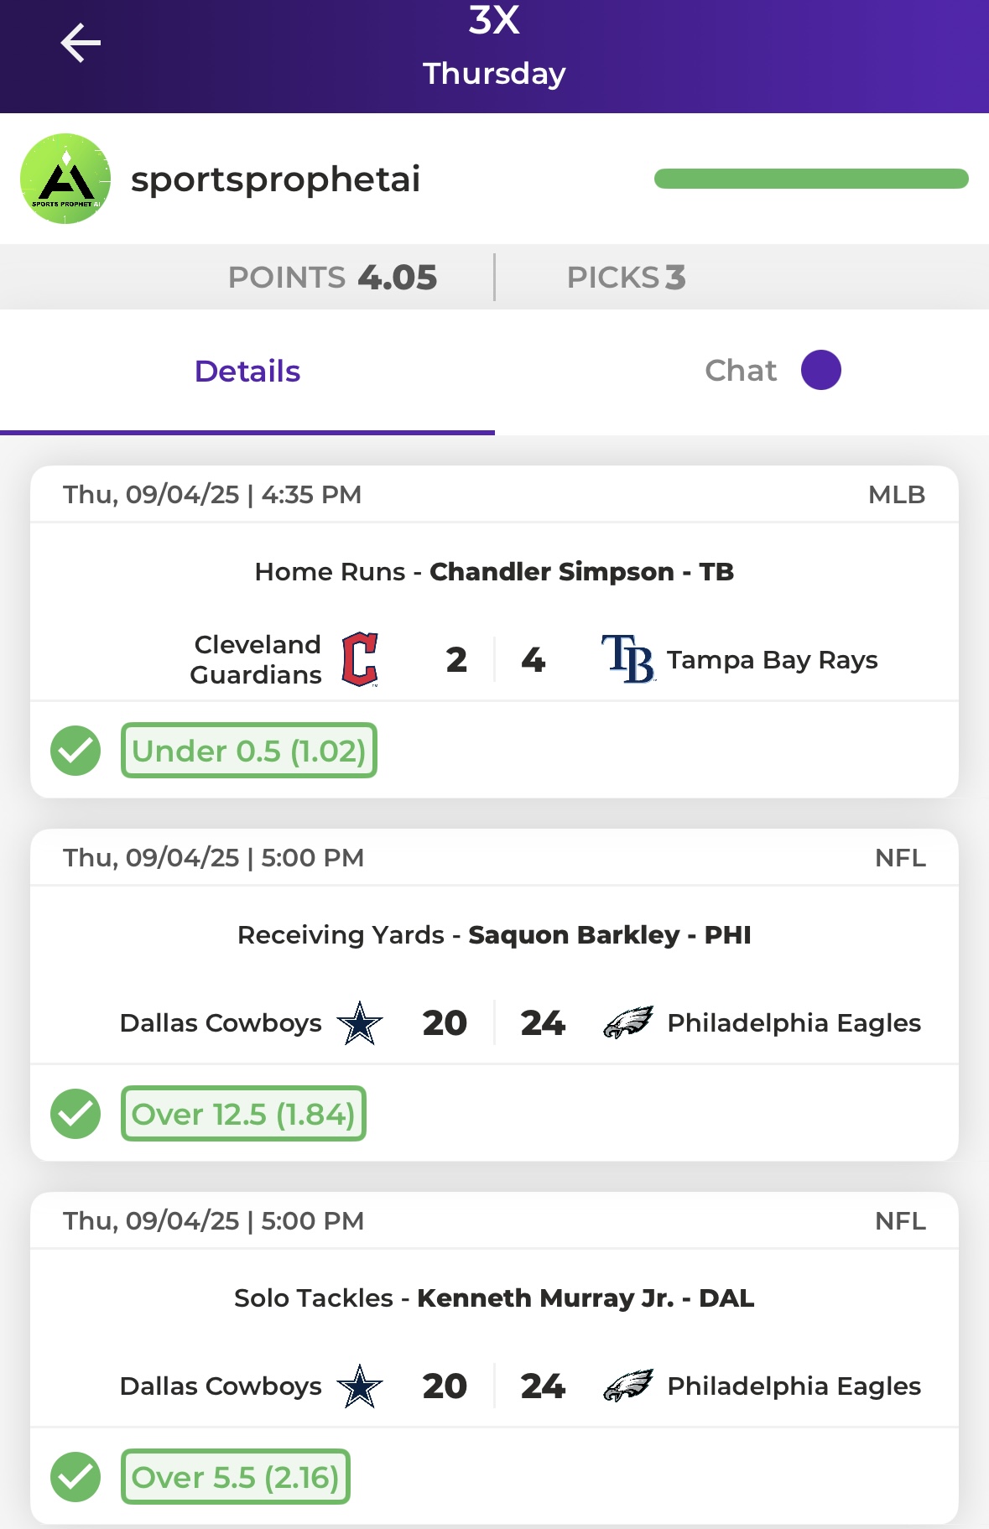
Task: Tap the Tampa Bay Rays logo
Action: pos(627,659)
